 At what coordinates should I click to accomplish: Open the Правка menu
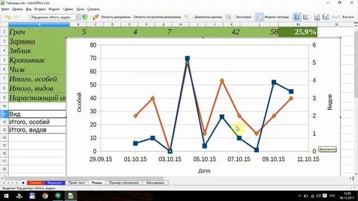[x=17, y=9]
